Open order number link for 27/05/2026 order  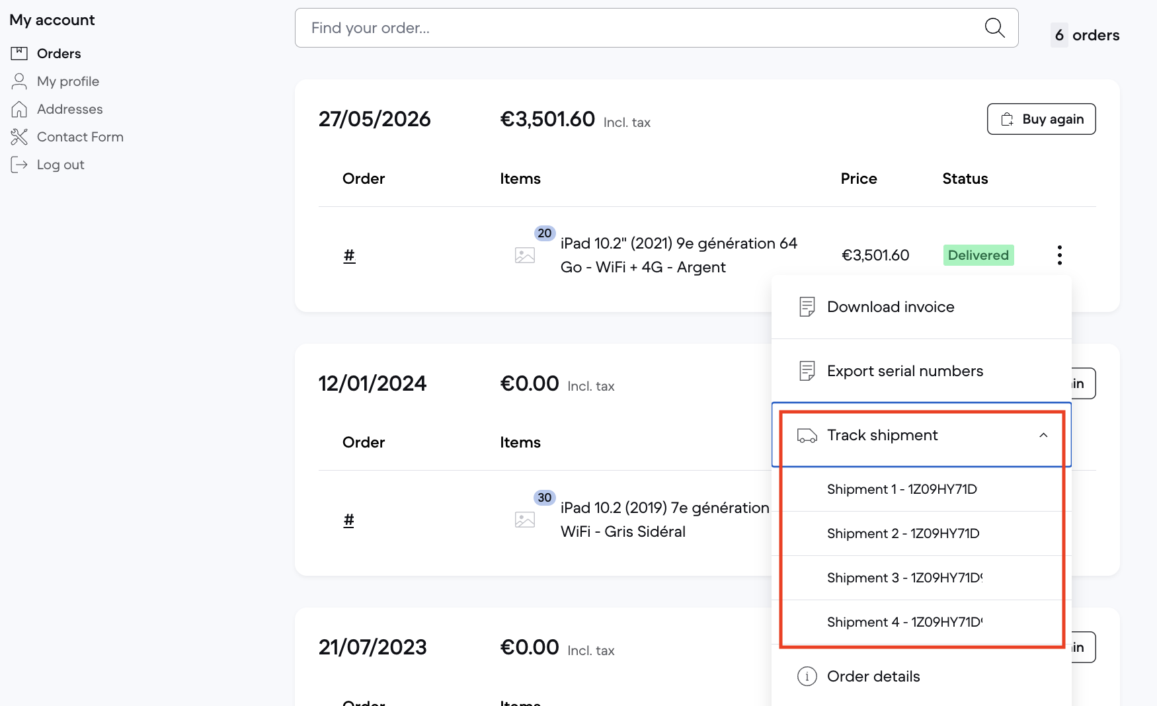pos(349,255)
